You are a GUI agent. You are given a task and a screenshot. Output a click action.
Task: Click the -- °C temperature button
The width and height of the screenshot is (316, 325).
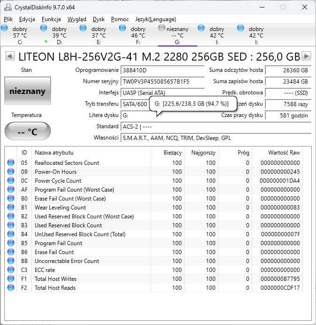28,131
